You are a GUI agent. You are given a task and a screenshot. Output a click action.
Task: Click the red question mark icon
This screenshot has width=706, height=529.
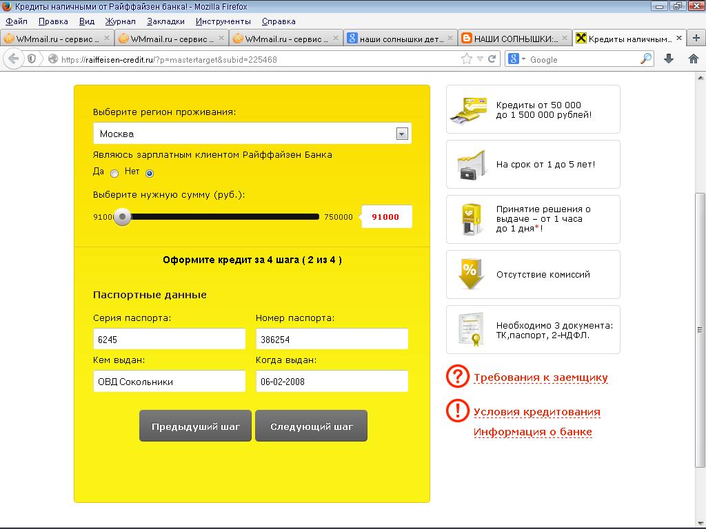[458, 375]
